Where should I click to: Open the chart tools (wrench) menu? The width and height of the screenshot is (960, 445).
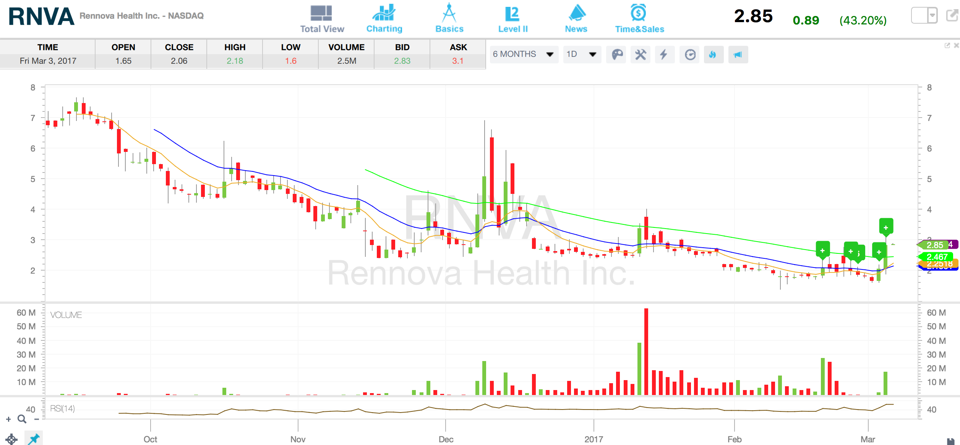(x=641, y=55)
